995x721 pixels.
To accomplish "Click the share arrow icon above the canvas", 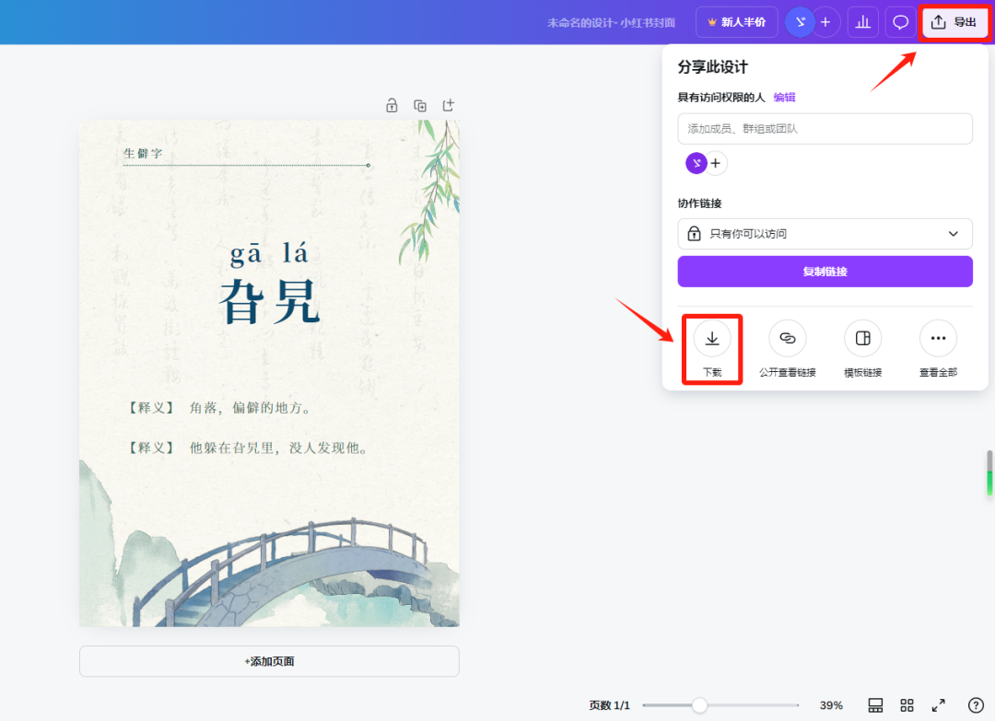I will (448, 105).
